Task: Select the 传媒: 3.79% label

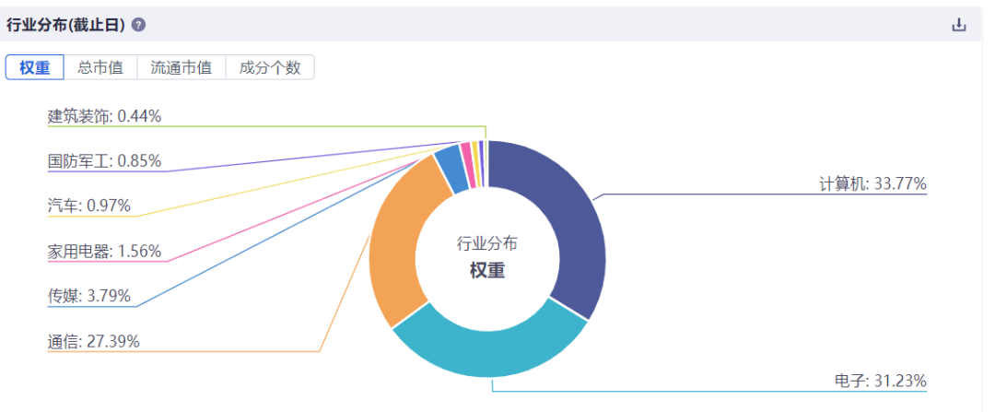Action: pos(88,296)
